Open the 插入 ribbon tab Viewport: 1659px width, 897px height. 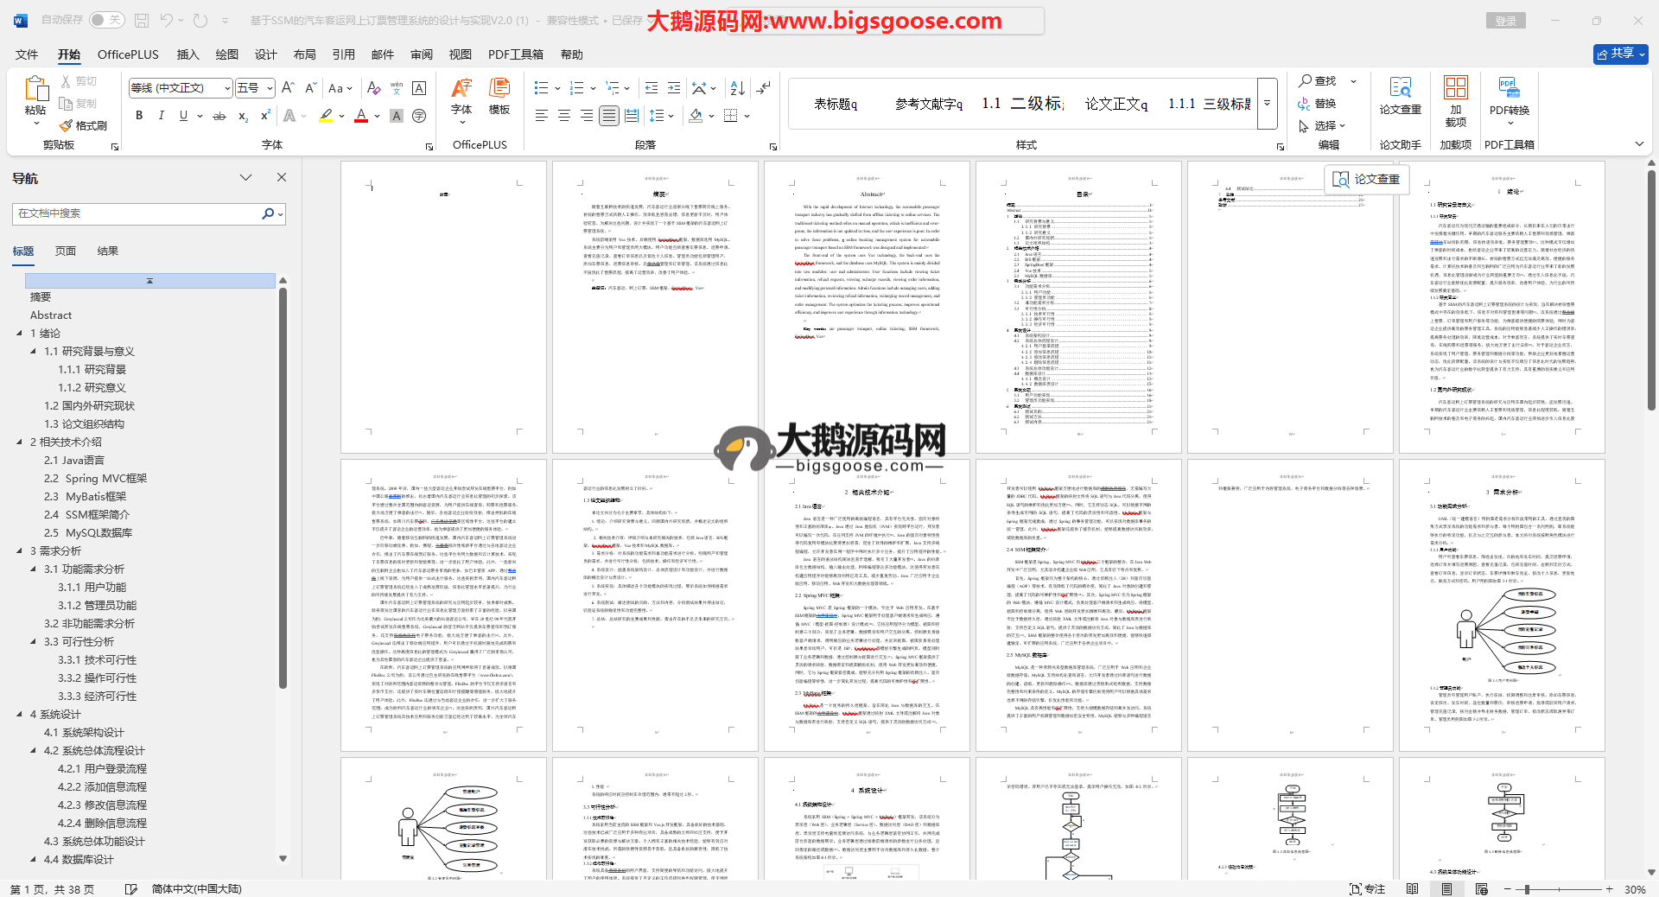[188, 54]
